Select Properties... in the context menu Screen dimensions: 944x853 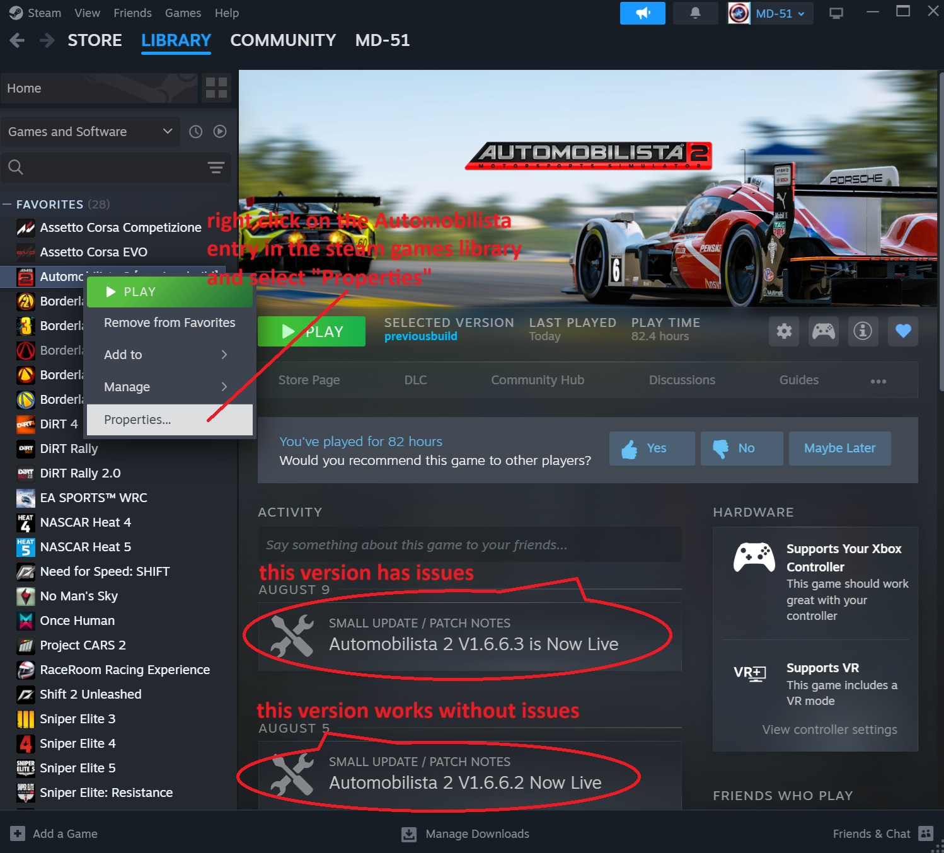point(170,420)
